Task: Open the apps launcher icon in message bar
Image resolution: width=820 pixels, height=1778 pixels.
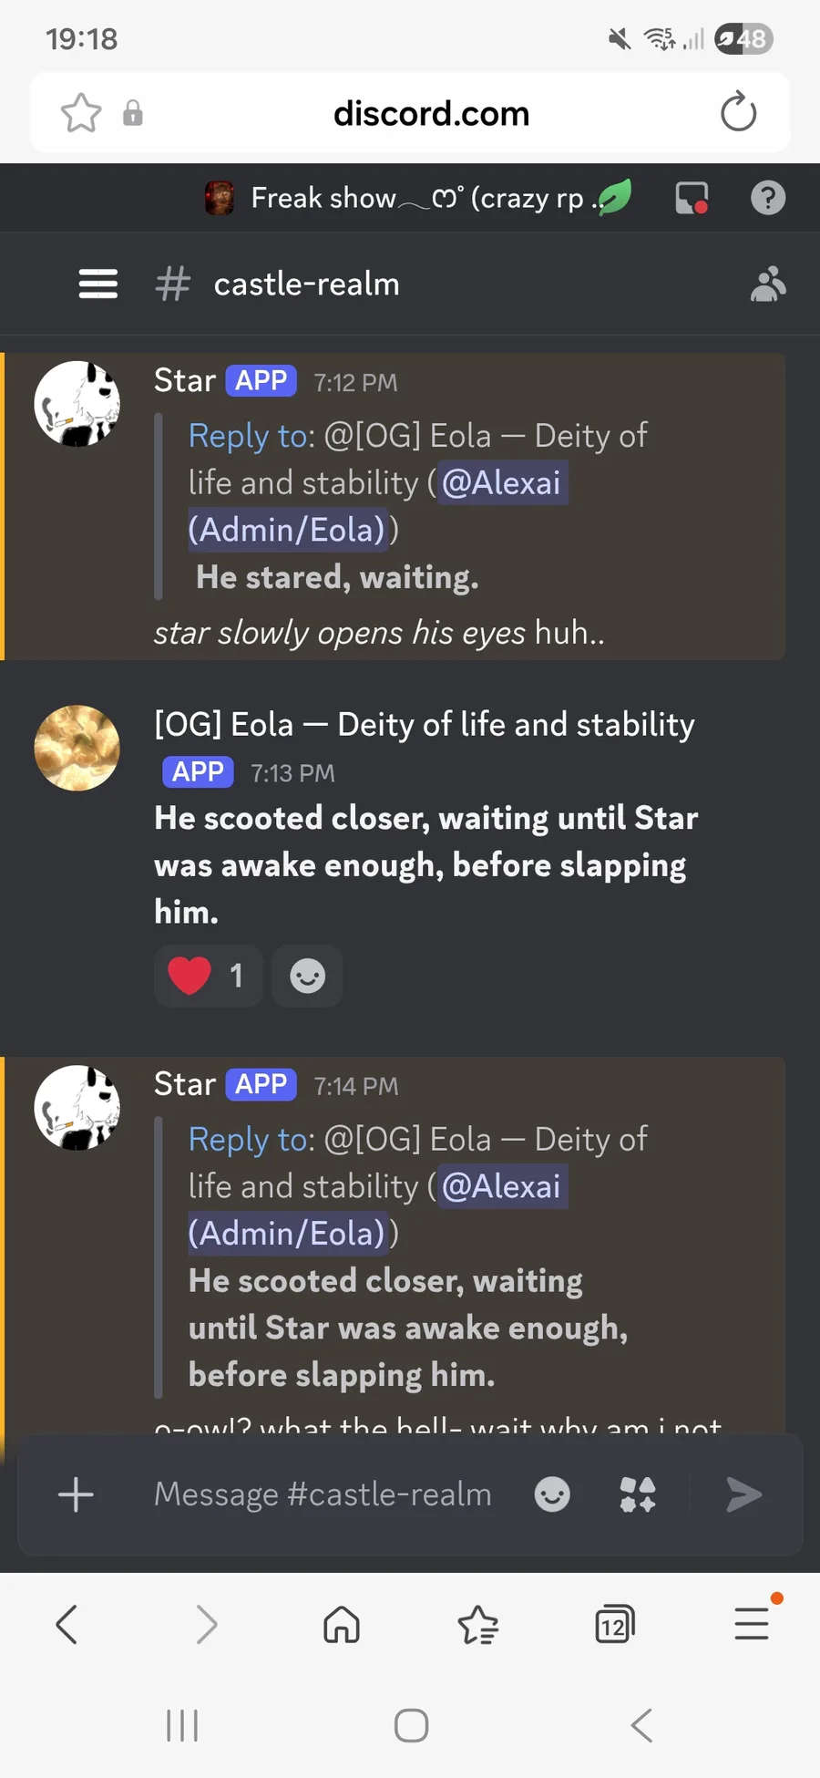Action: point(638,1494)
